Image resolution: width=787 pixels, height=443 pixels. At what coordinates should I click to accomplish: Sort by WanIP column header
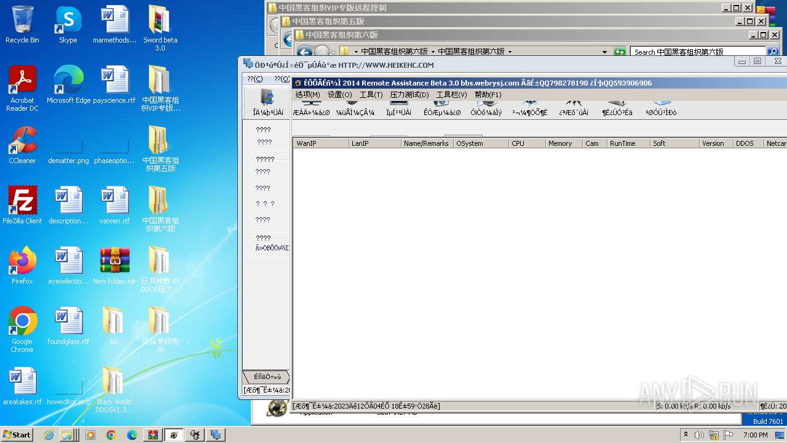pyautogui.click(x=321, y=143)
